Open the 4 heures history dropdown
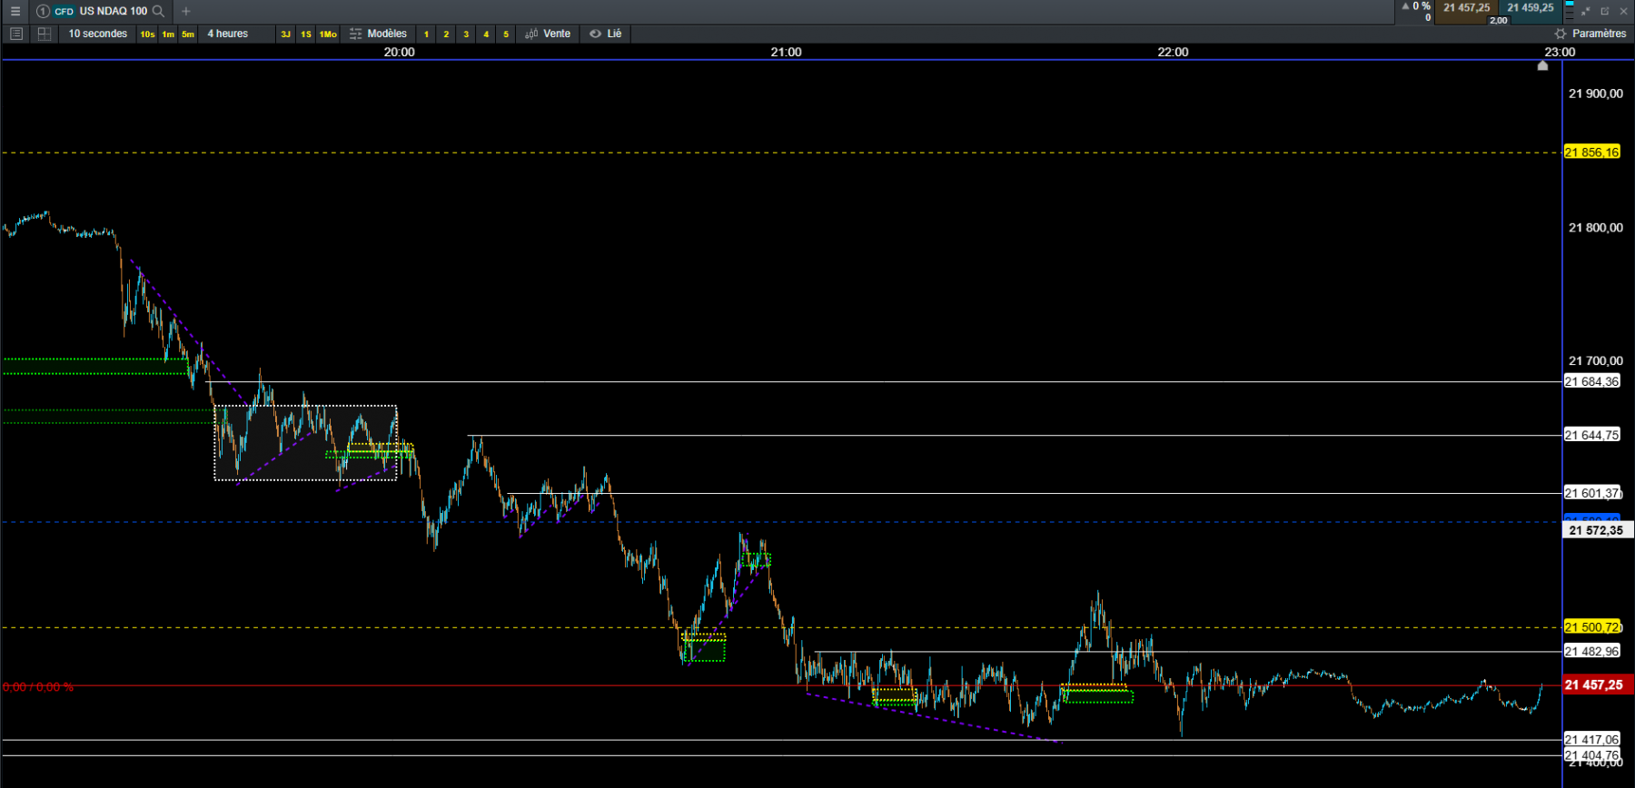Screen dimensions: 1635x788 pos(228,34)
